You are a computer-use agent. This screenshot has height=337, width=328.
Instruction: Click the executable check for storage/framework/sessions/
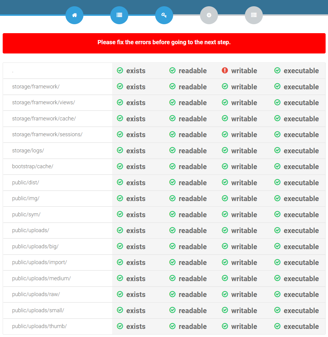[277, 134]
